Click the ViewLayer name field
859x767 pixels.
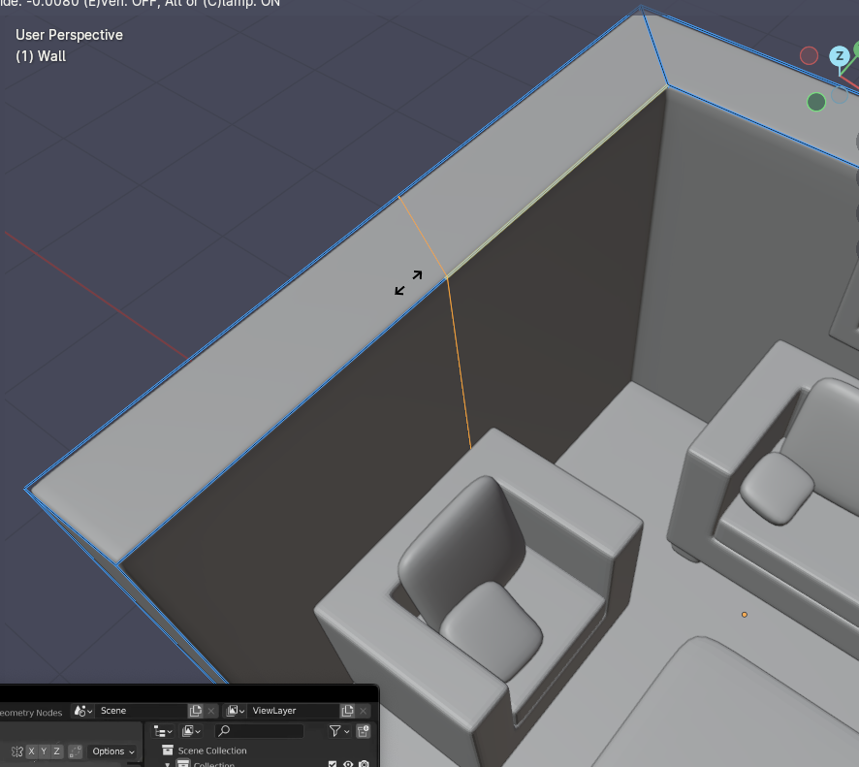point(289,711)
